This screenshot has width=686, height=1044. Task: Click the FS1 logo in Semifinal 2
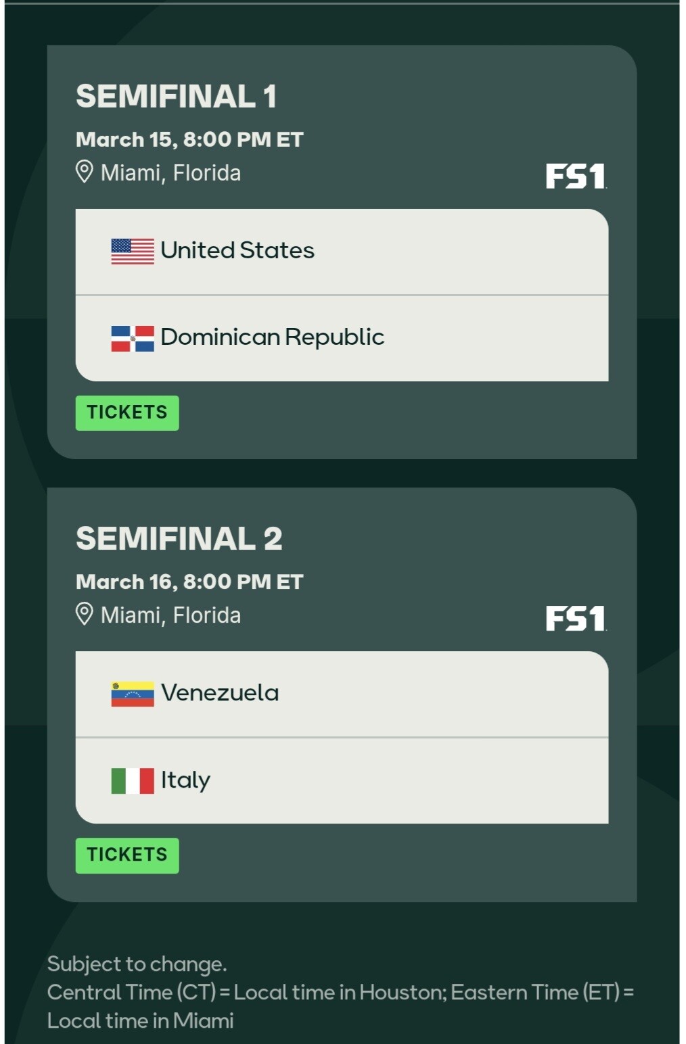coord(576,619)
